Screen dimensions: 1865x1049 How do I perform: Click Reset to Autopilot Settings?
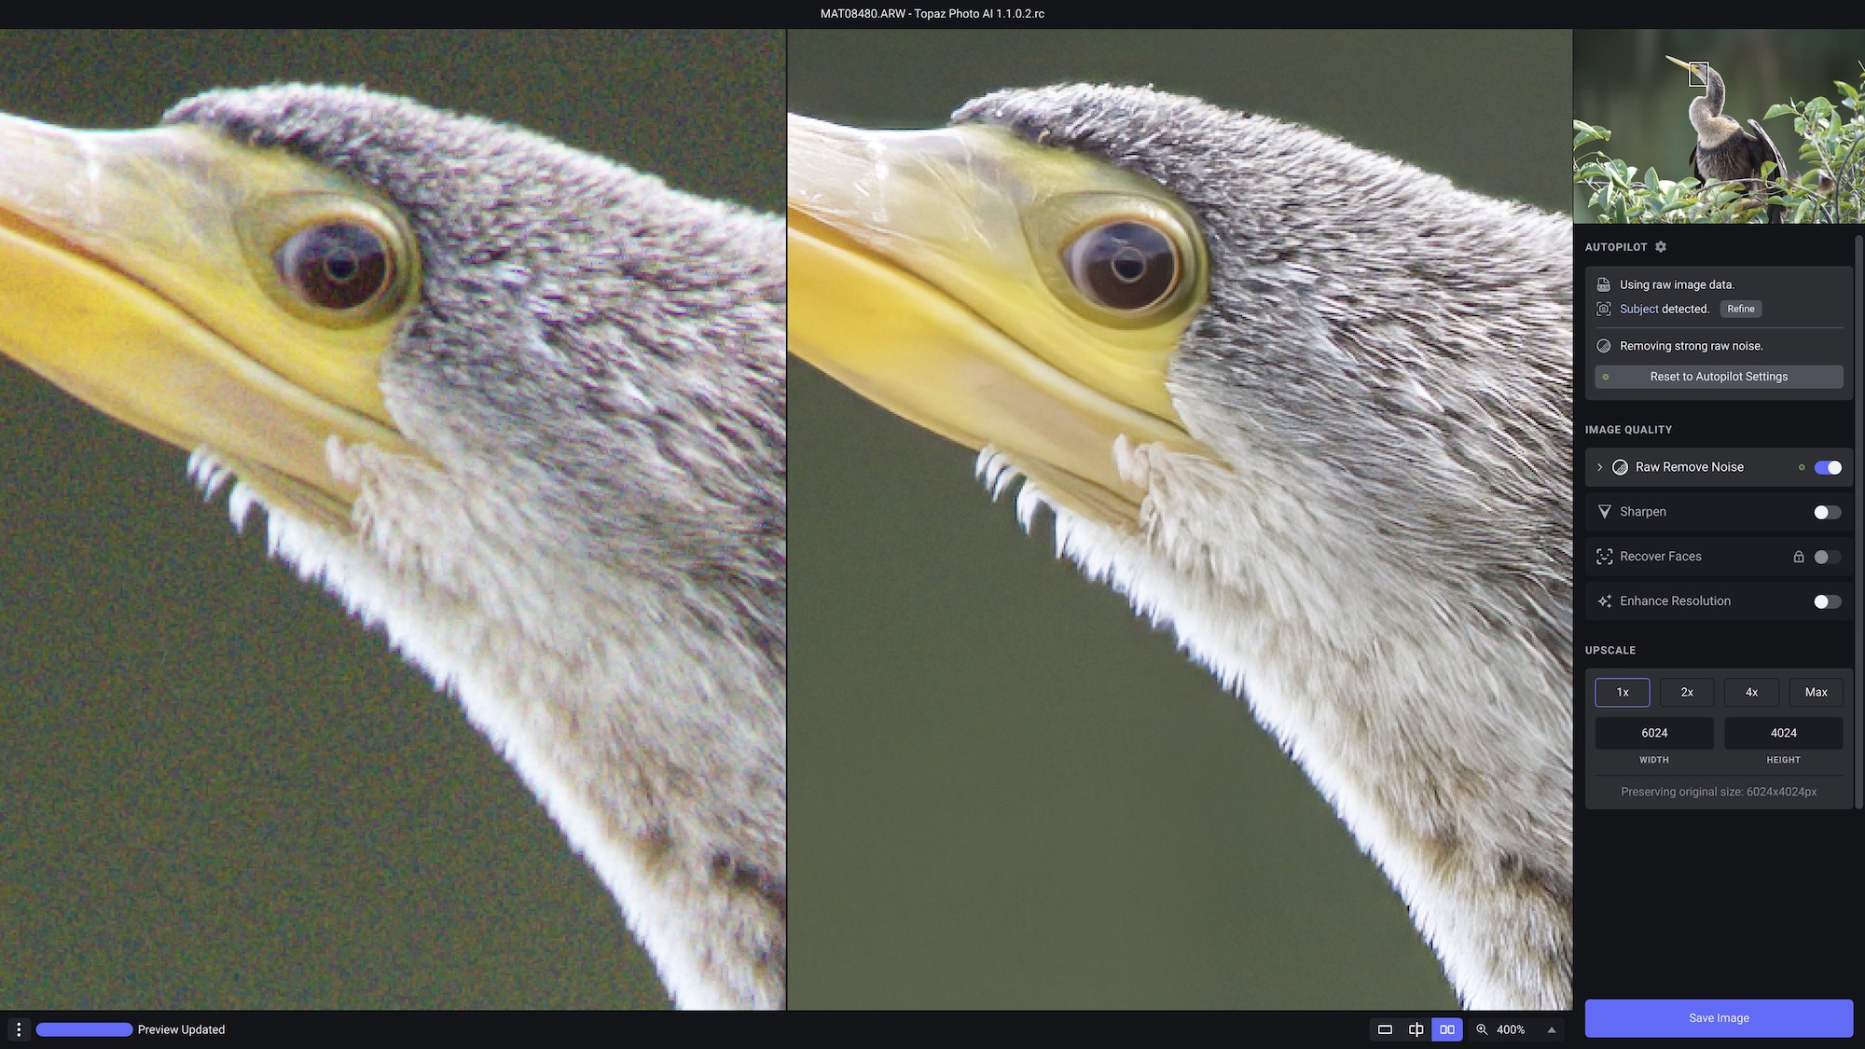click(1719, 377)
